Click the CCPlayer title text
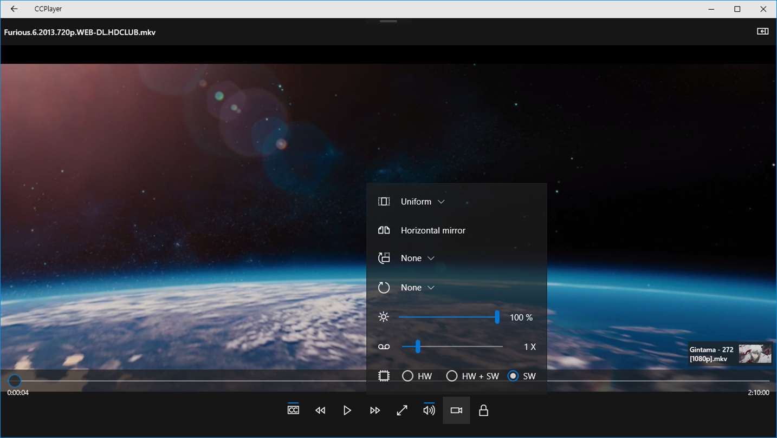The height and width of the screenshot is (438, 777). click(48, 9)
